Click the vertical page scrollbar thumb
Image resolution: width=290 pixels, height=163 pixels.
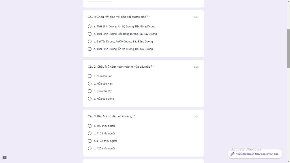click(x=288, y=48)
